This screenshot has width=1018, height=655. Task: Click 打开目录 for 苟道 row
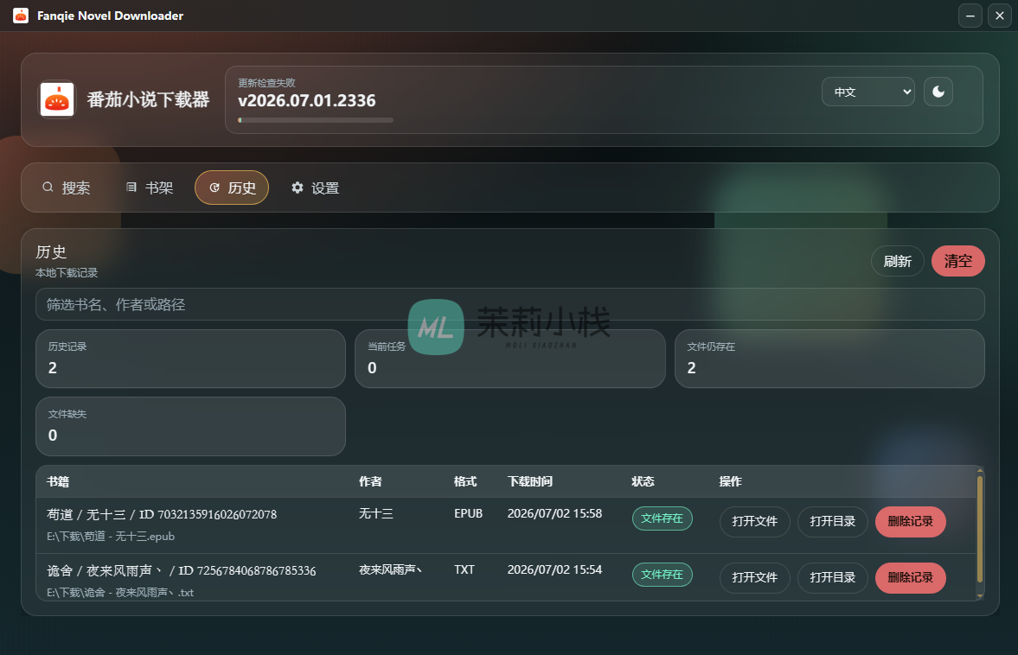click(x=832, y=521)
